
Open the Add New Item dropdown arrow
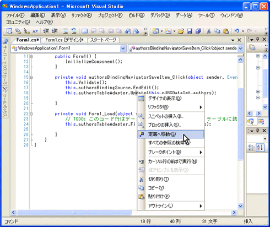(x=174, y=31)
